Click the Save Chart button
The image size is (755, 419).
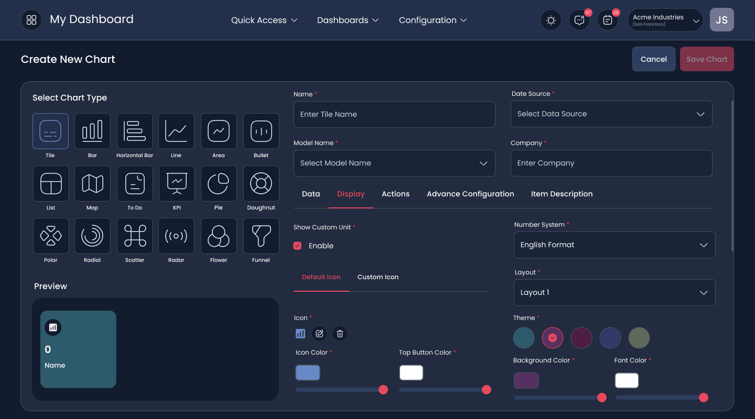pos(707,59)
